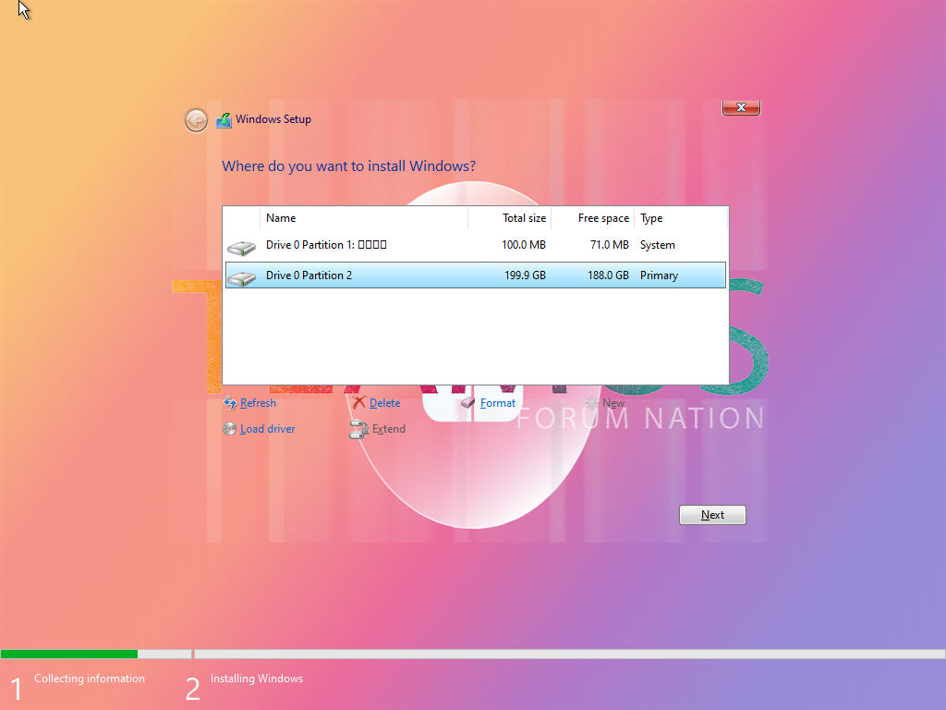
Task: Click the Free space column header
Action: tap(592, 218)
